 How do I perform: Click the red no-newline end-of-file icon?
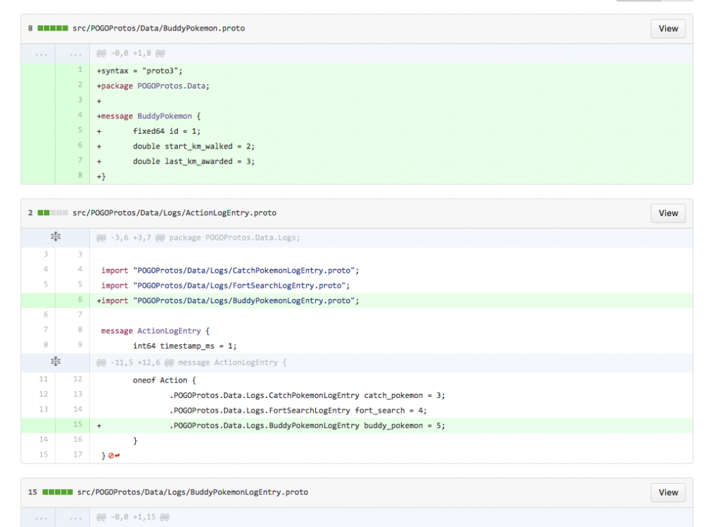[114, 455]
